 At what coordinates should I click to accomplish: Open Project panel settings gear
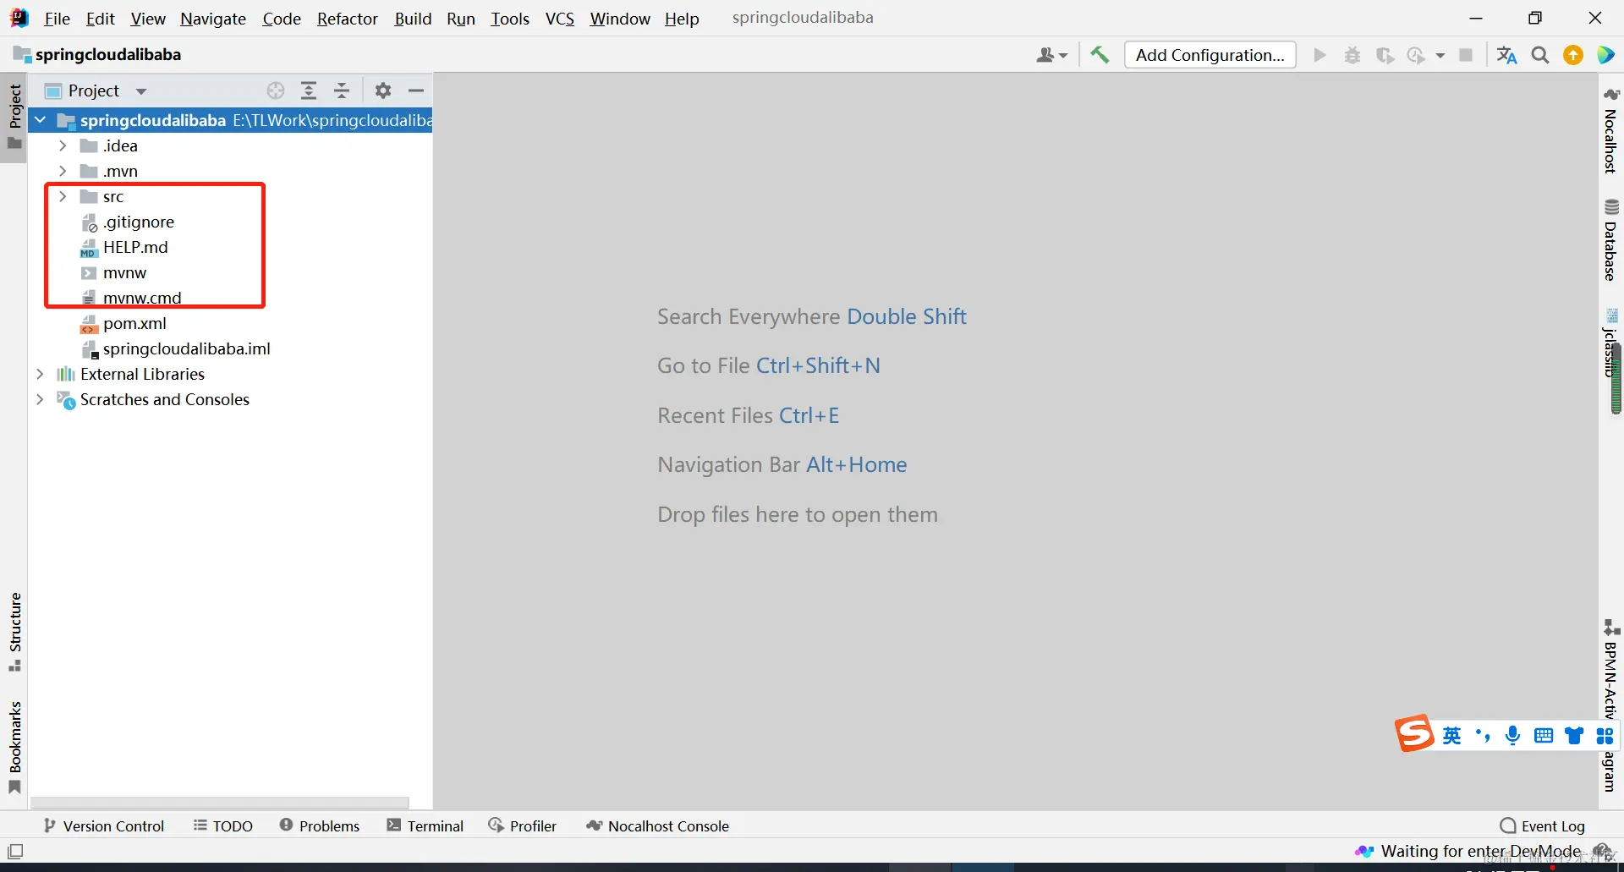point(383,90)
